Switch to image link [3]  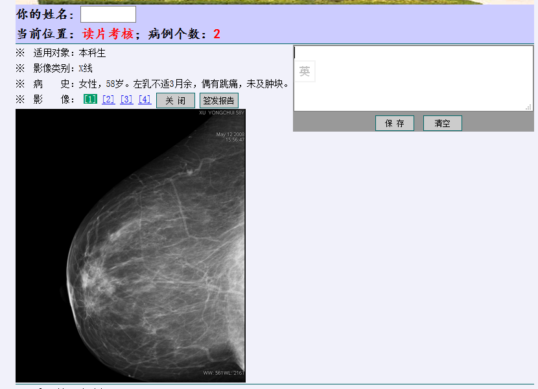tap(126, 100)
